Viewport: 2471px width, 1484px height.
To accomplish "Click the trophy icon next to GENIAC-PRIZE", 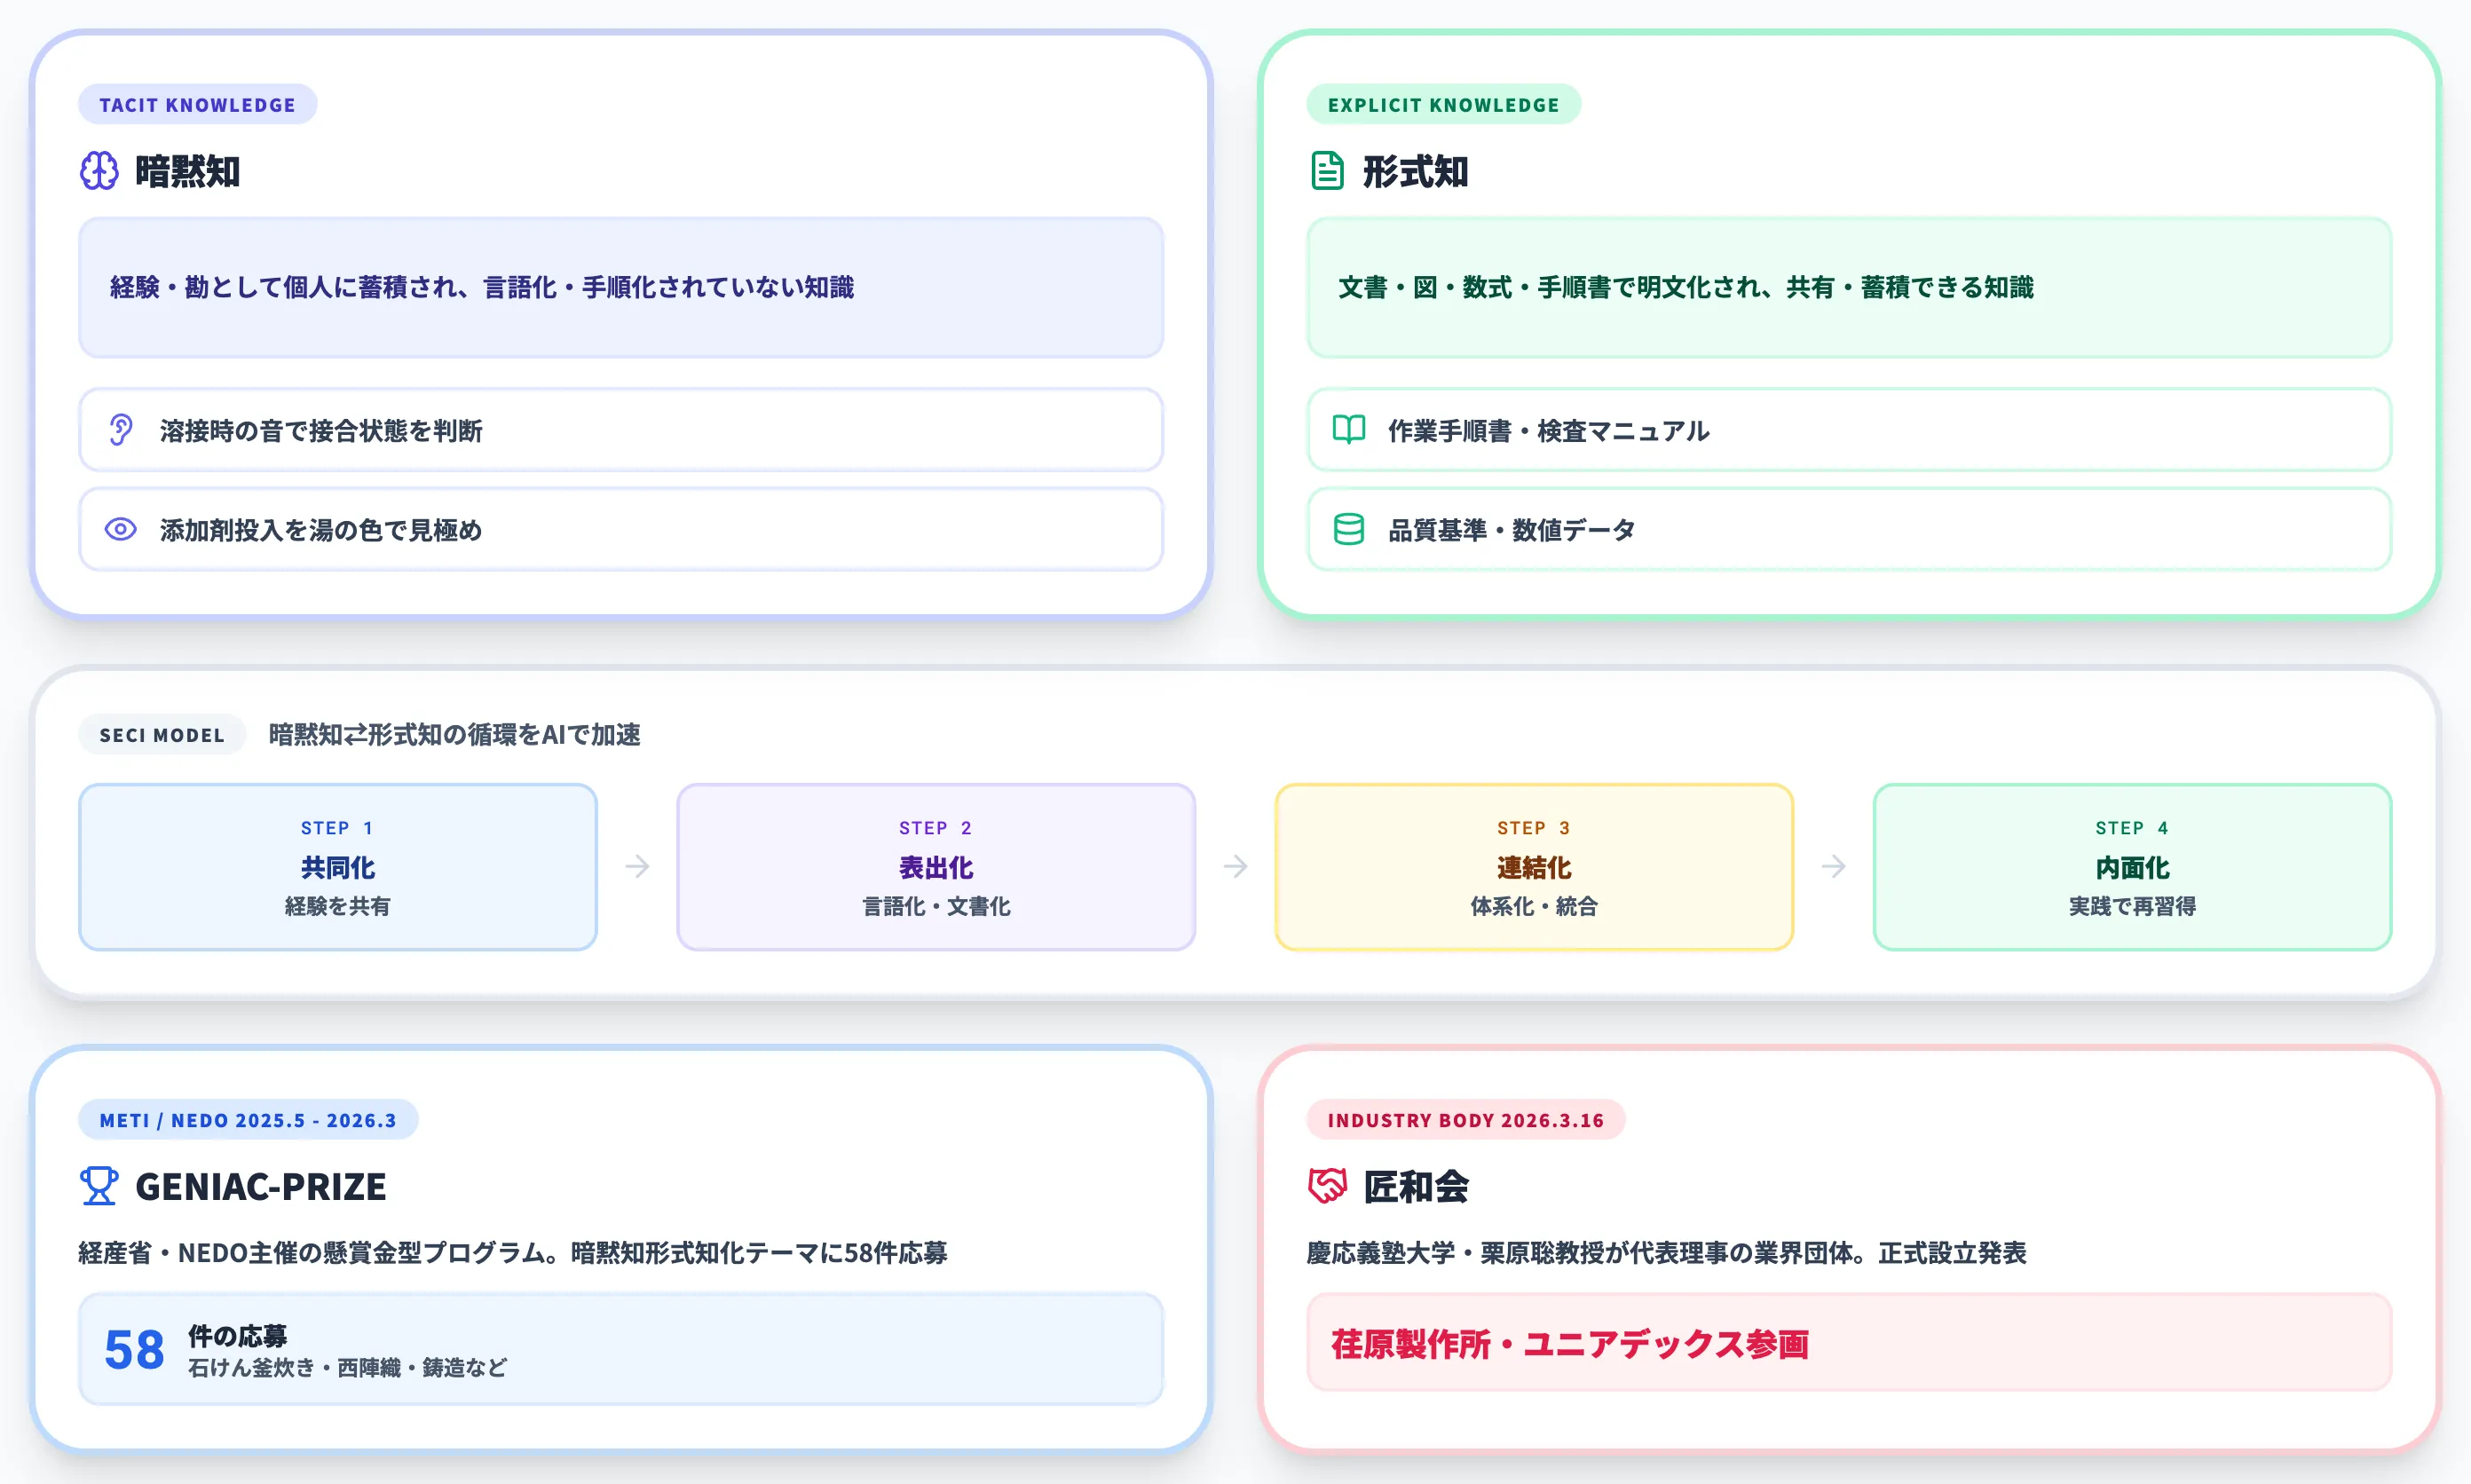I will coord(100,1187).
